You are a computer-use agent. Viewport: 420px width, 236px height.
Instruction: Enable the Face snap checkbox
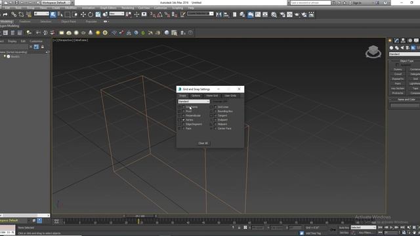184,128
